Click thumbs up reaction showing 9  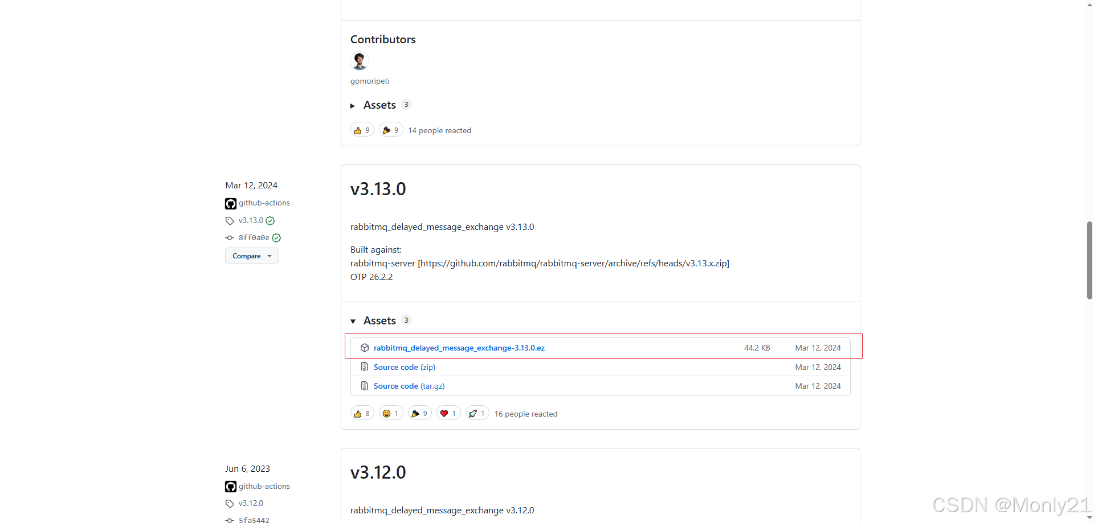tap(362, 130)
